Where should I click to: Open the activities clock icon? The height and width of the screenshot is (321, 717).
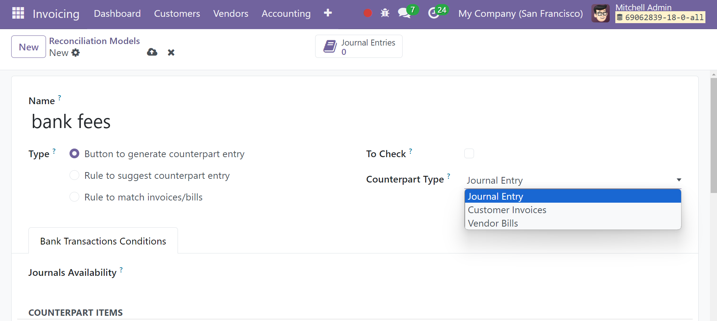(x=434, y=13)
